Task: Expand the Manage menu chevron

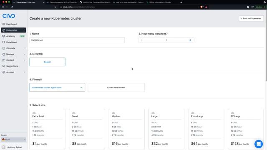Action: 24,54
